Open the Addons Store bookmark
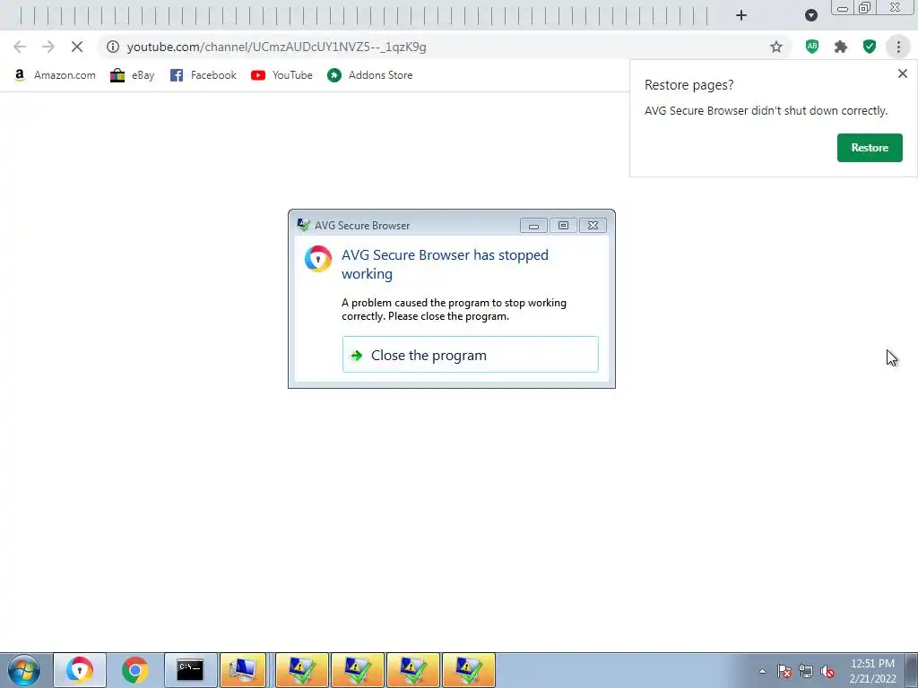918x688 pixels. [370, 75]
